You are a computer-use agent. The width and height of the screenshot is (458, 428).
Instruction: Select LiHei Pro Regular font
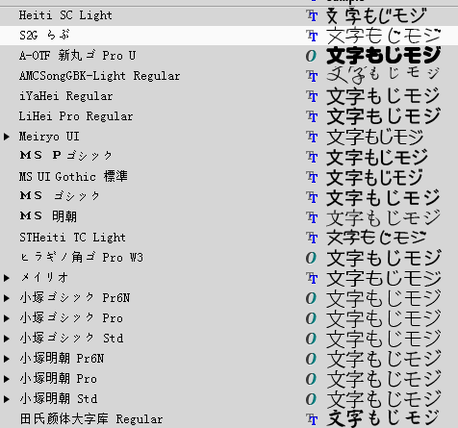click(x=229, y=116)
